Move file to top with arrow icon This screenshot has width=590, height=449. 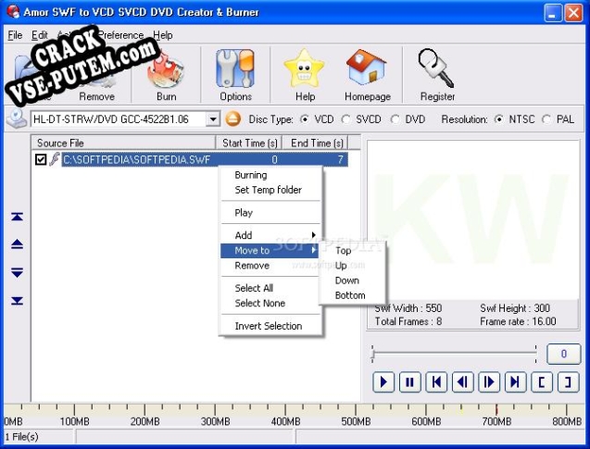(x=18, y=217)
